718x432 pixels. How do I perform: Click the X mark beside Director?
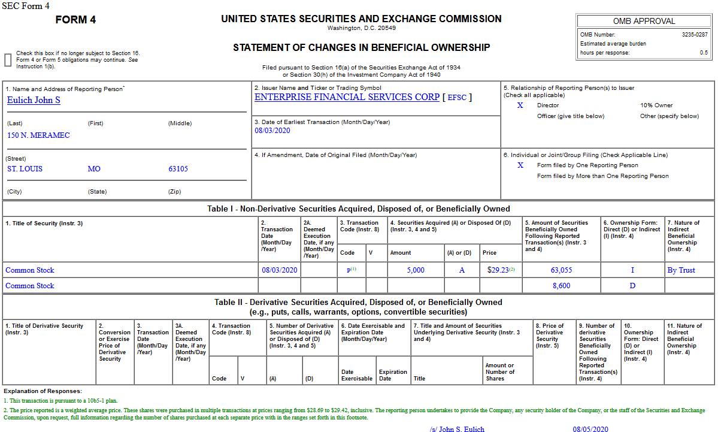pyautogui.click(x=520, y=105)
